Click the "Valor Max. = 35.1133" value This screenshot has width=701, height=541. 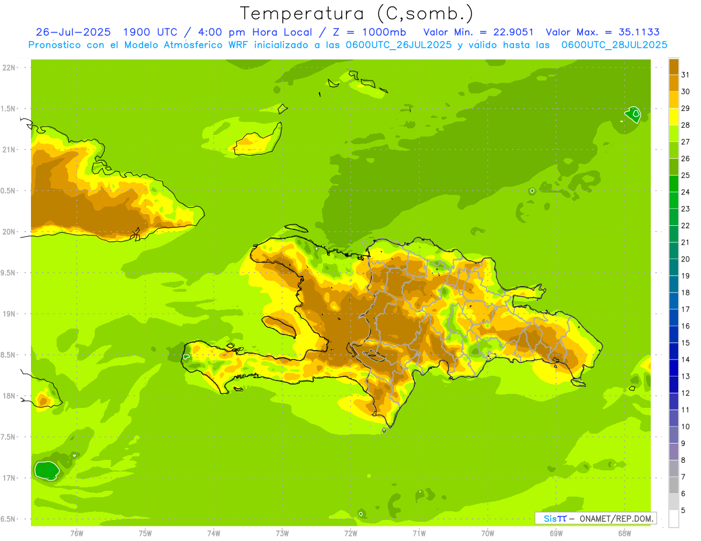(x=602, y=32)
